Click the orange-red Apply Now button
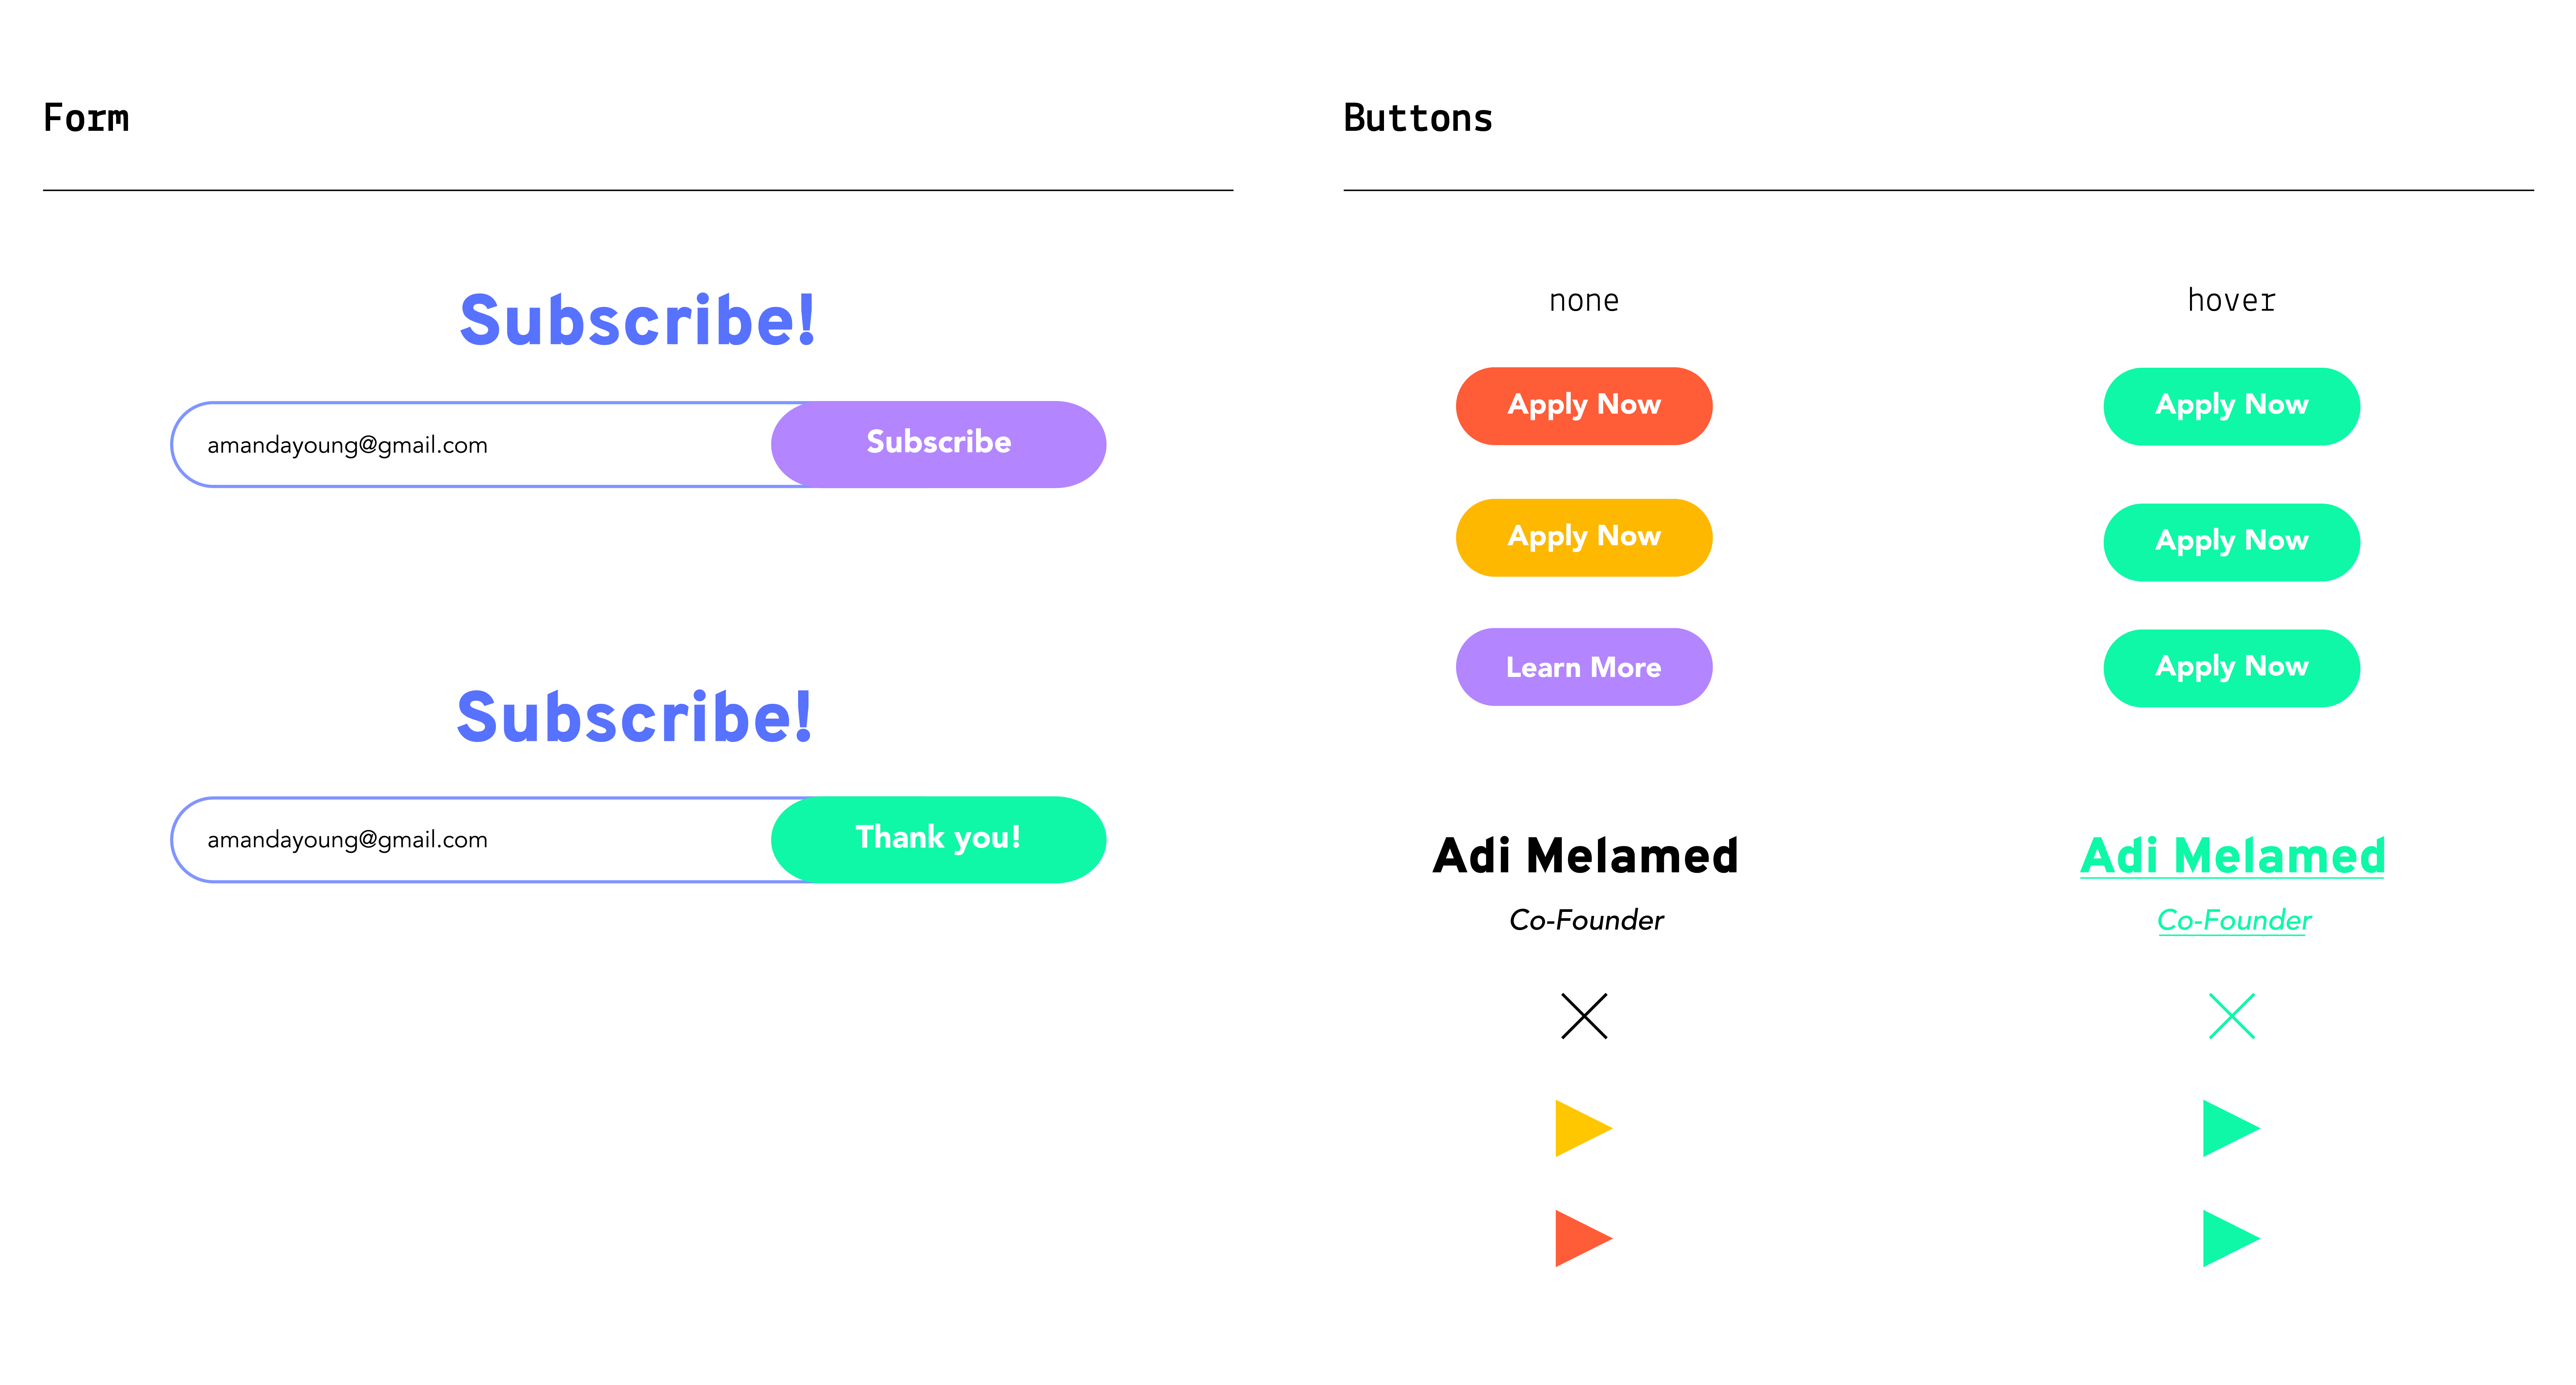 tap(1584, 405)
